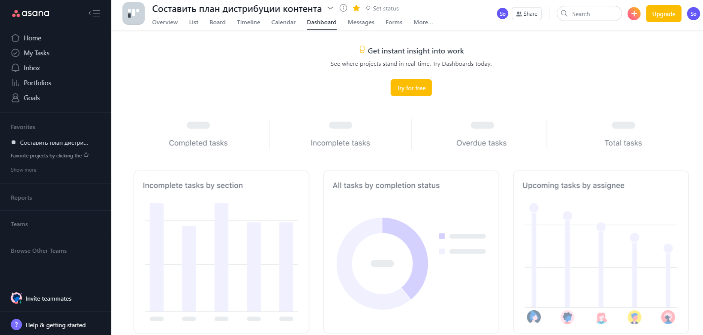The width and height of the screenshot is (703, 335).
Task: Expand the More... tab menu
Action: point(423,22)
